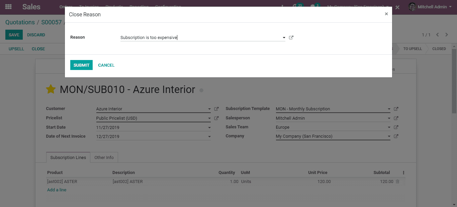Open Customer external link icon
This screenshot has height=207, width=457.
pyautogui.click(x=216, y=109)
